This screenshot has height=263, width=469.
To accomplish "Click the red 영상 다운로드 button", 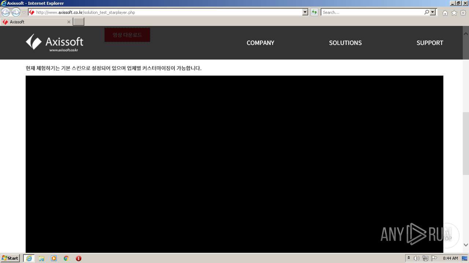I will pyautogui.click(x=127, y=35).
